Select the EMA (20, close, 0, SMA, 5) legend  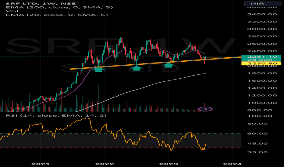pyautogui.click(x=57, y=15)
